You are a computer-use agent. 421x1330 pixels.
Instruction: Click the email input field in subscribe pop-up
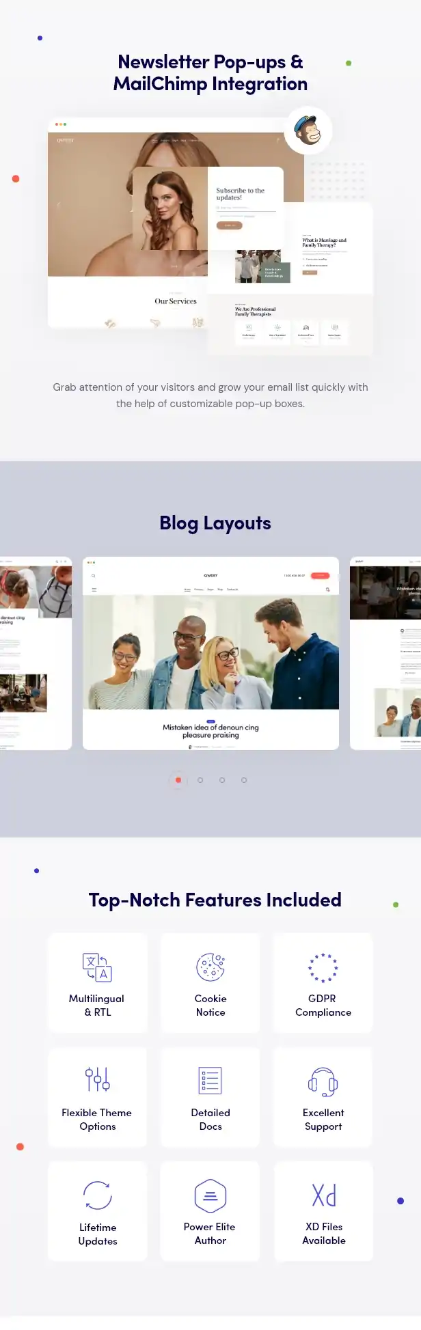[x=246, y=208]
